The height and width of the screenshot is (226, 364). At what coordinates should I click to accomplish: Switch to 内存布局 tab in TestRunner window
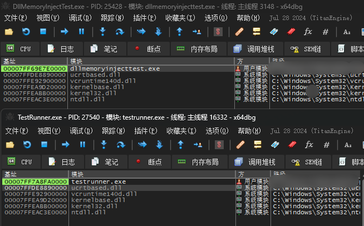coord(200,162)
